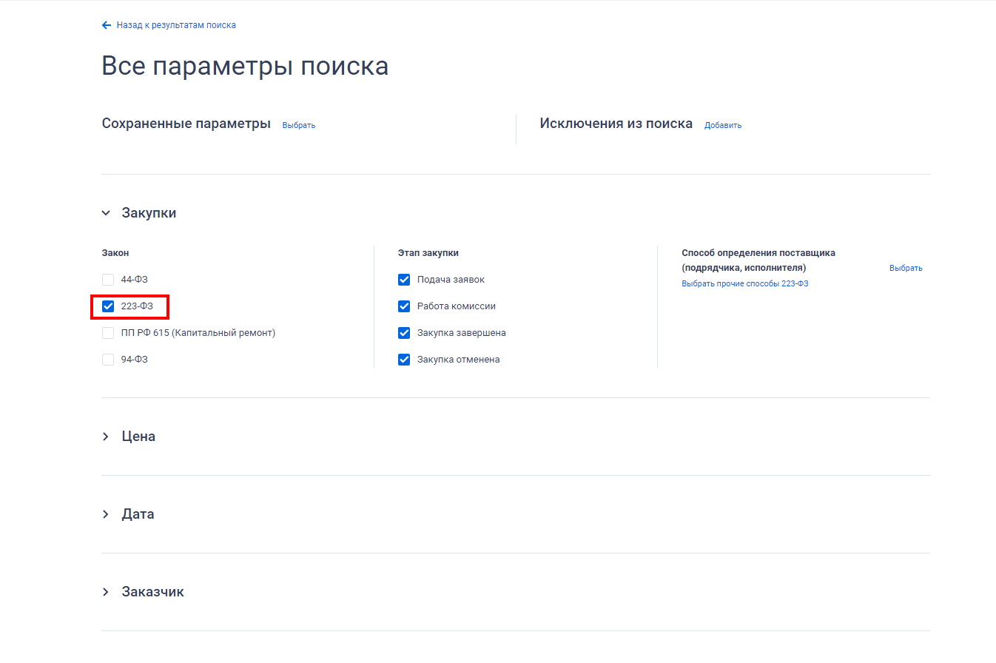The image size is (996, 663).
Task: Uncheck Закупка завершена option
Action: point(404,333)
